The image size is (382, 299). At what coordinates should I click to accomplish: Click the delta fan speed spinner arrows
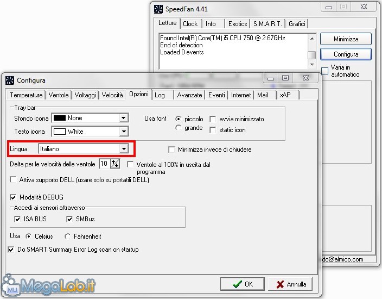(x=115, y=164)
